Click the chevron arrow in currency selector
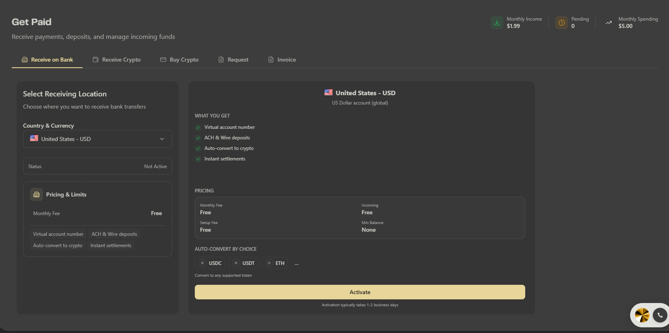The height and width of the screenshot is (333, 669). pyautogui.click(x=162, y=139)
